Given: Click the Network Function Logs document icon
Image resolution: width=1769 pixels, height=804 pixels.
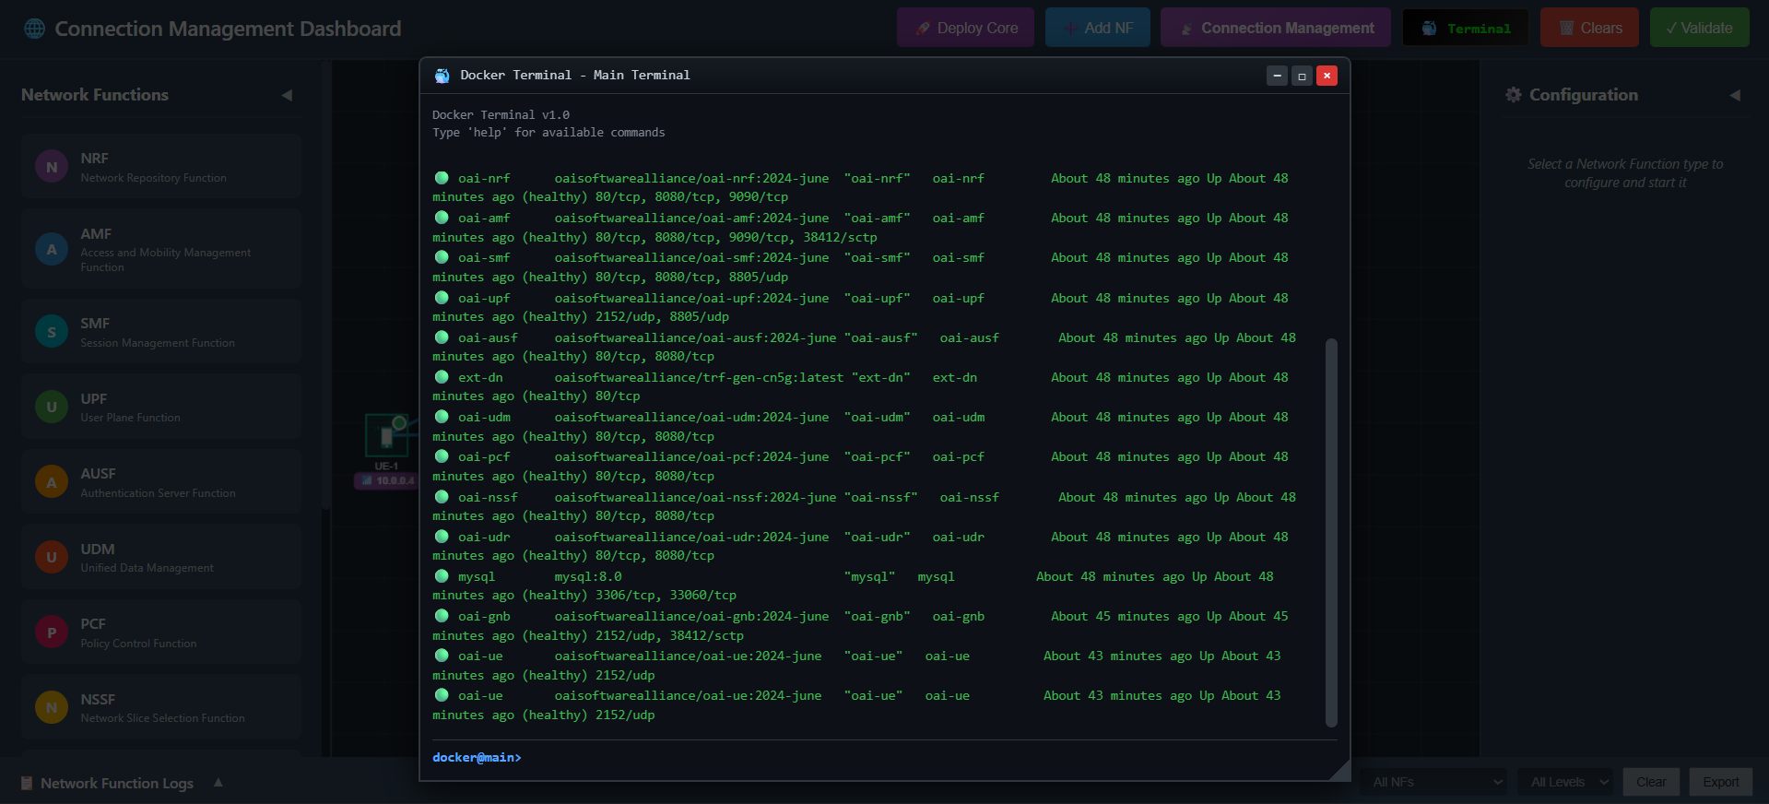Looking at the screenshot, I should pyautogui.click(x=27, y=783).
